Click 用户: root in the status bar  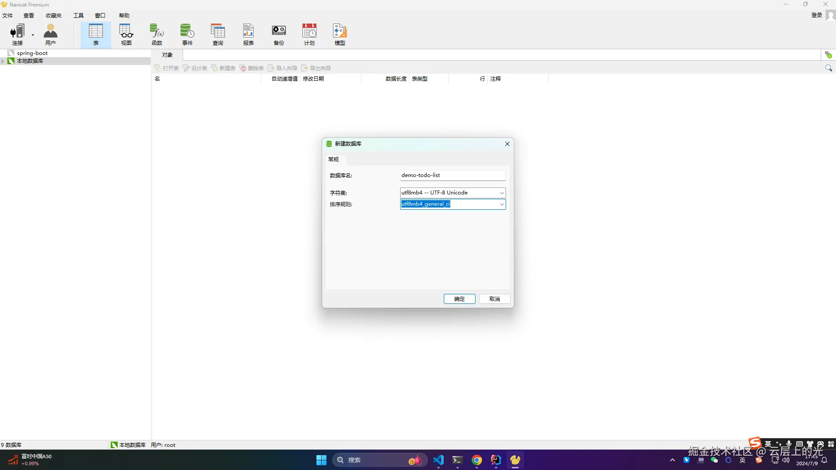pyautogui.click(x=163, y=445)
